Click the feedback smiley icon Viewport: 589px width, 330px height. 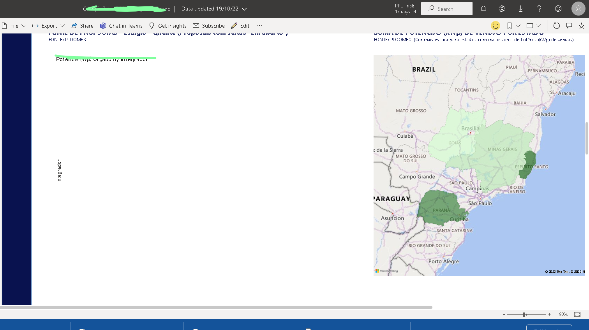tap(558, 9)
